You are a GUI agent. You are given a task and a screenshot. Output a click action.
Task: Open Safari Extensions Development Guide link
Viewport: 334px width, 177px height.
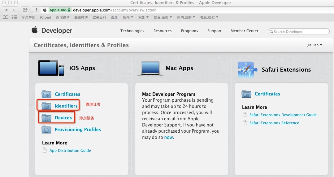[283, 115]
